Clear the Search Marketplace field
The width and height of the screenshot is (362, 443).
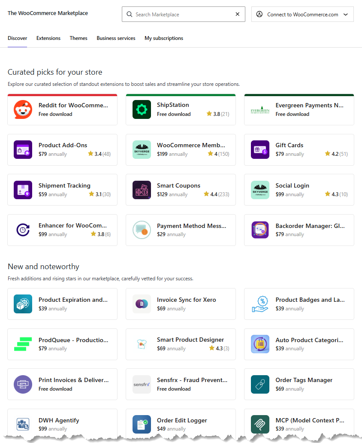238,14
